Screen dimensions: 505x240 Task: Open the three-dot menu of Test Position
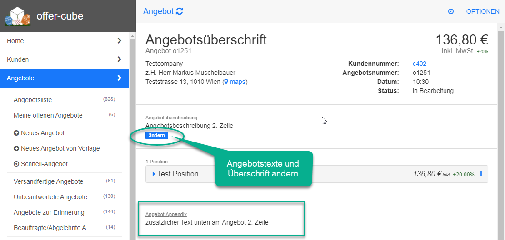pyautogui.click(x=481, y=174)
